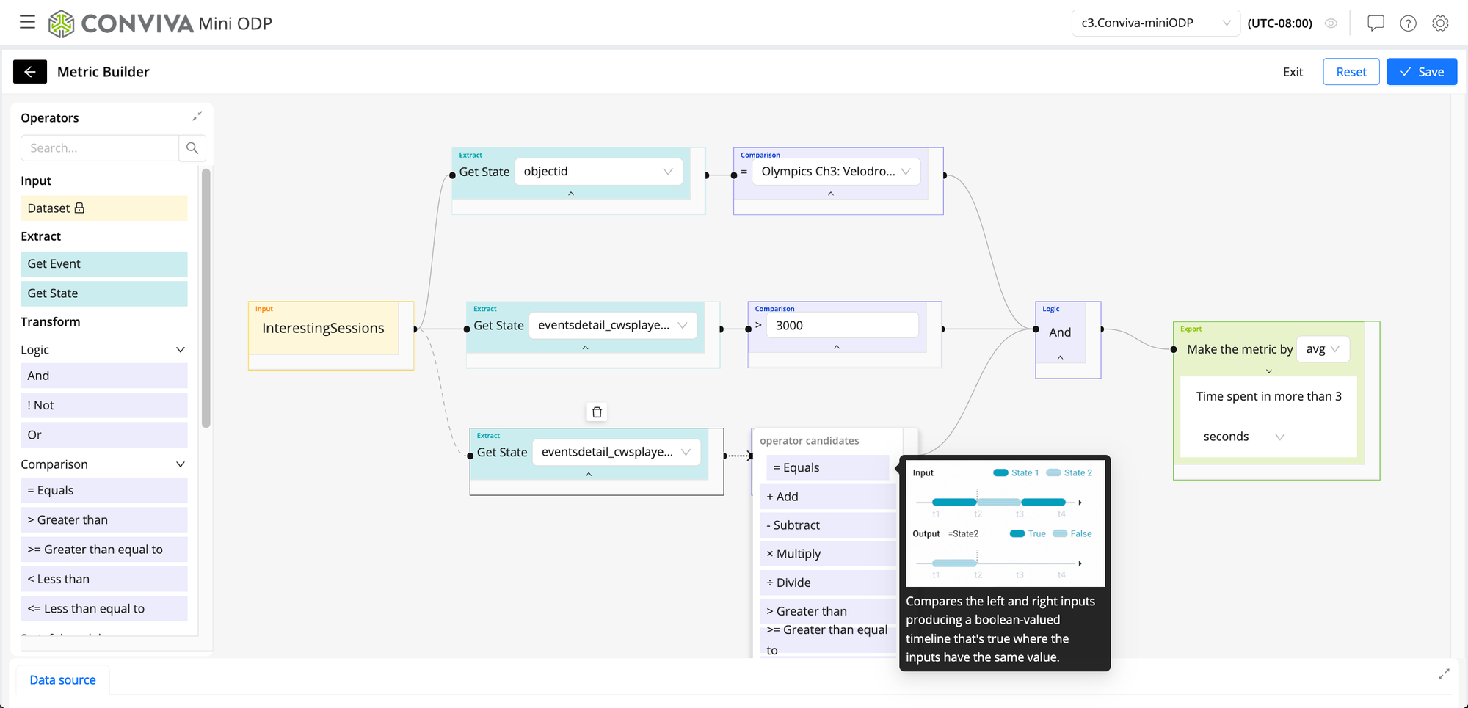Image resolution: width=1468 pixels, height=708 pixels.
Task: Switch to the Data source tab
Action: point(62,679)
